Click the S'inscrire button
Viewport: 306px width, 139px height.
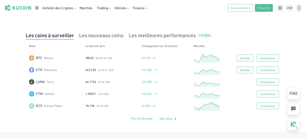tap(264, 8)
